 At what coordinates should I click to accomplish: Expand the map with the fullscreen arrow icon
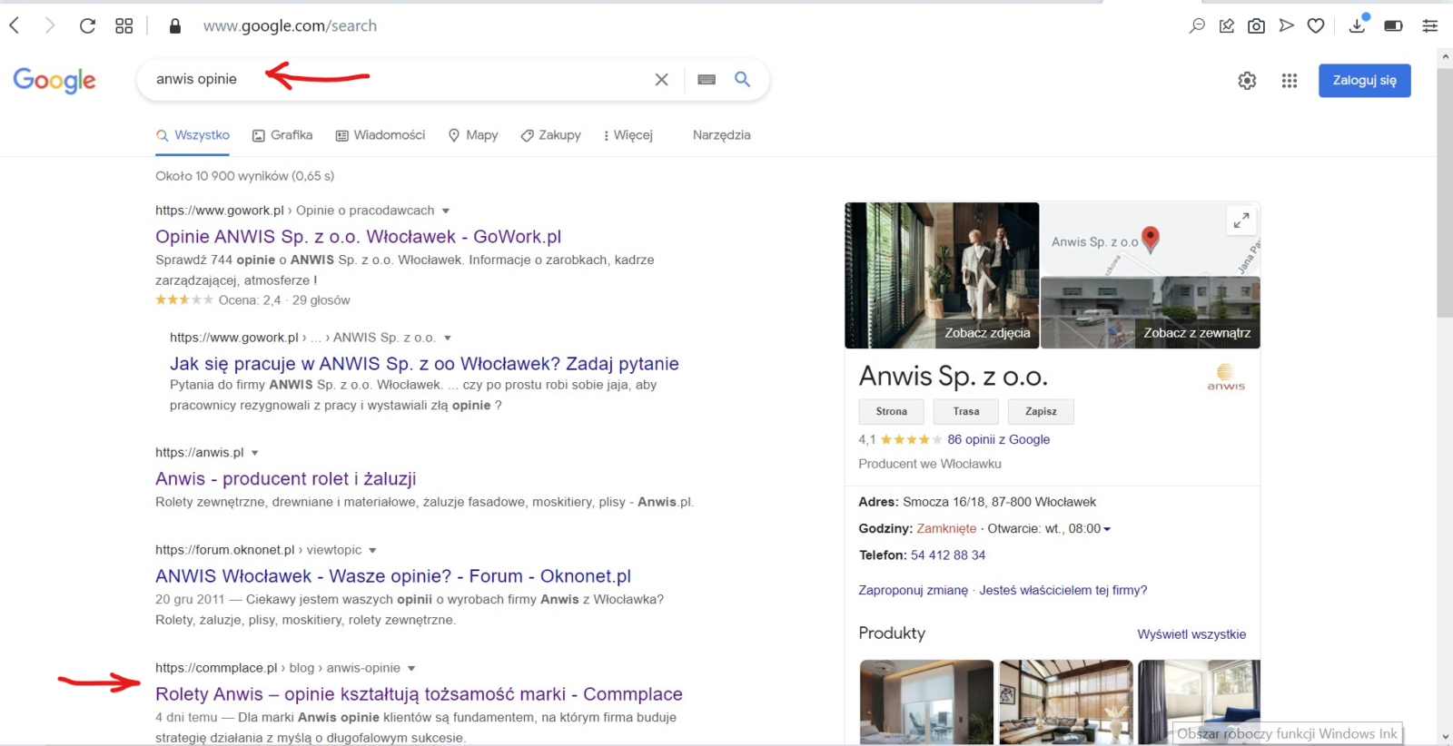1240,221
